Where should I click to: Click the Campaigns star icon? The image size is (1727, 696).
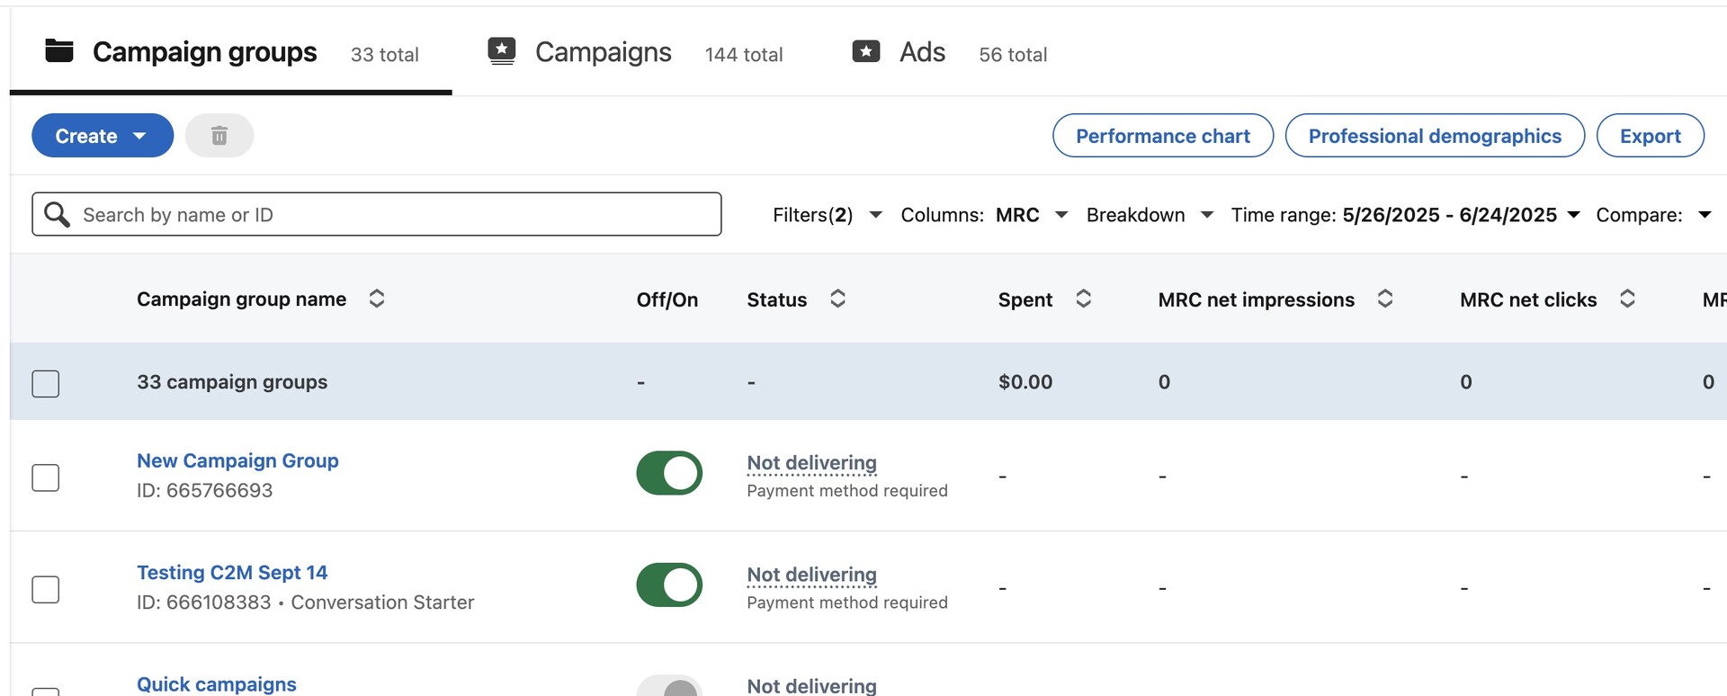click(502, 51)
